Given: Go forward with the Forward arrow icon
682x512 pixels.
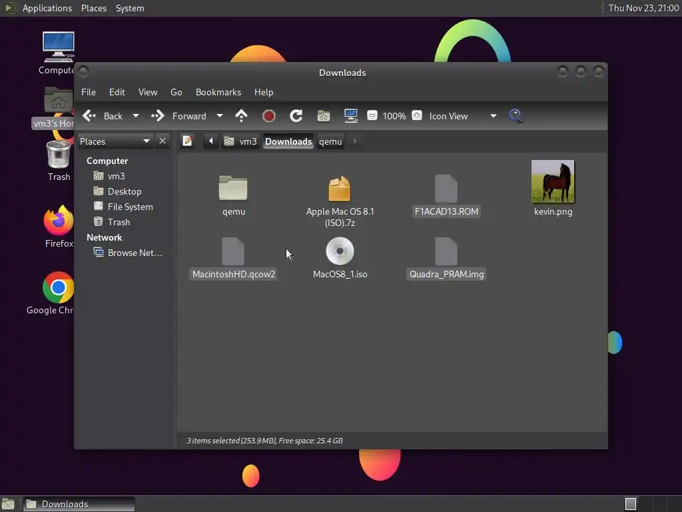Looking at the screenshot, I should [157, 116].
